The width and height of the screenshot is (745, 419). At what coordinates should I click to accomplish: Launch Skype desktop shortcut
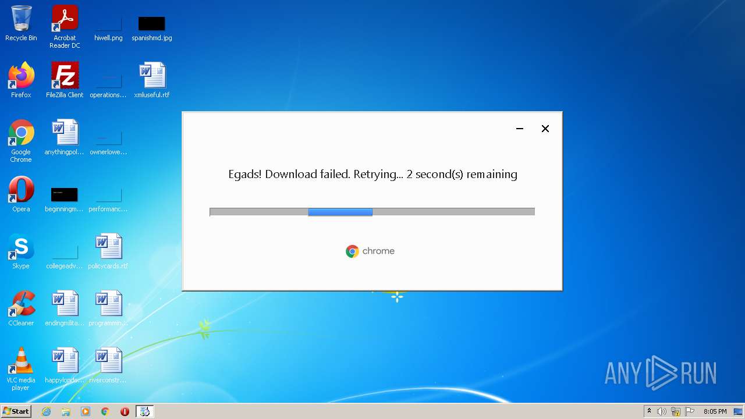click(21, 251)
